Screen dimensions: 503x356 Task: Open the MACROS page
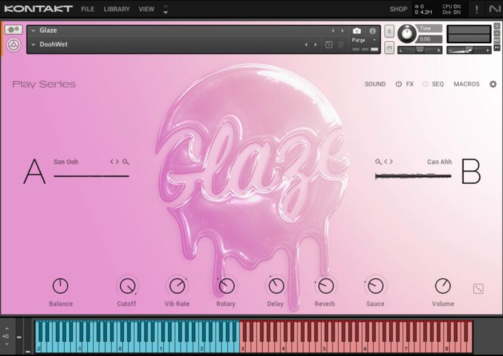click(x=466, y=84)
